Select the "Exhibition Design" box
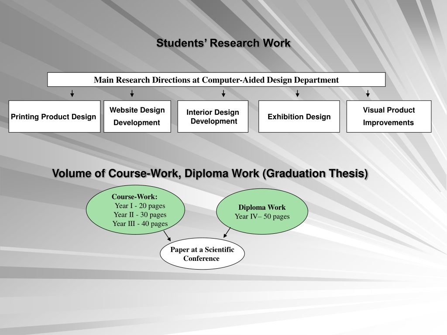The image size is (447, 335). pyautogui.click(x=299, y=116)
